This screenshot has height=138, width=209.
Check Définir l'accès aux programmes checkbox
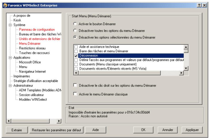tap(76, 60)
